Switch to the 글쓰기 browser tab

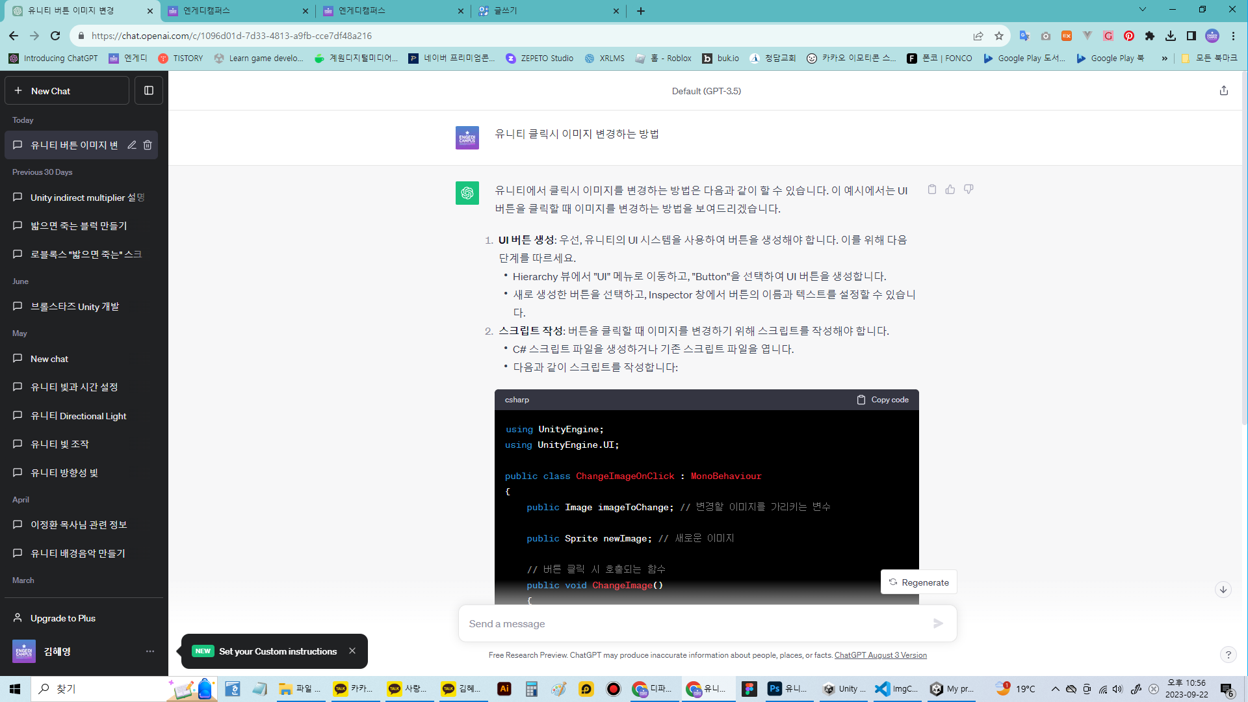click(548, 11)
